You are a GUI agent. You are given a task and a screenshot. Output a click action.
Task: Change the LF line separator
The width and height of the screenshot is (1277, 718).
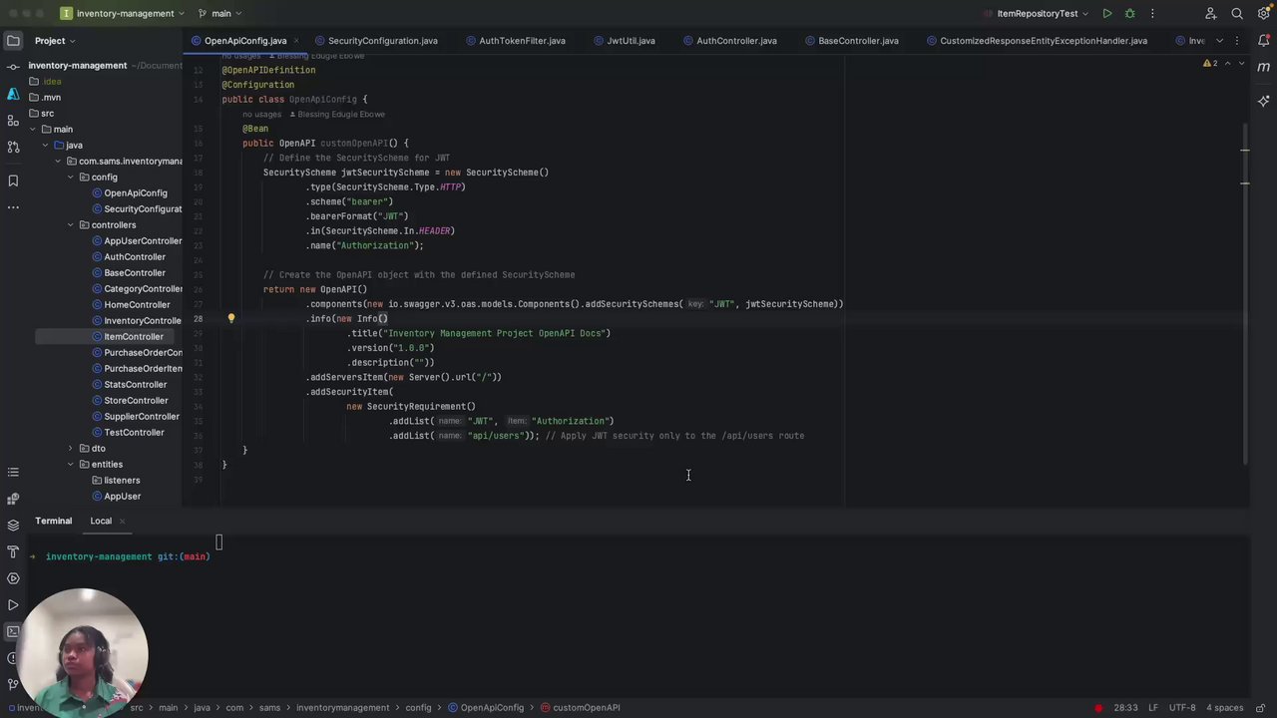click(x=1153, y=708)
